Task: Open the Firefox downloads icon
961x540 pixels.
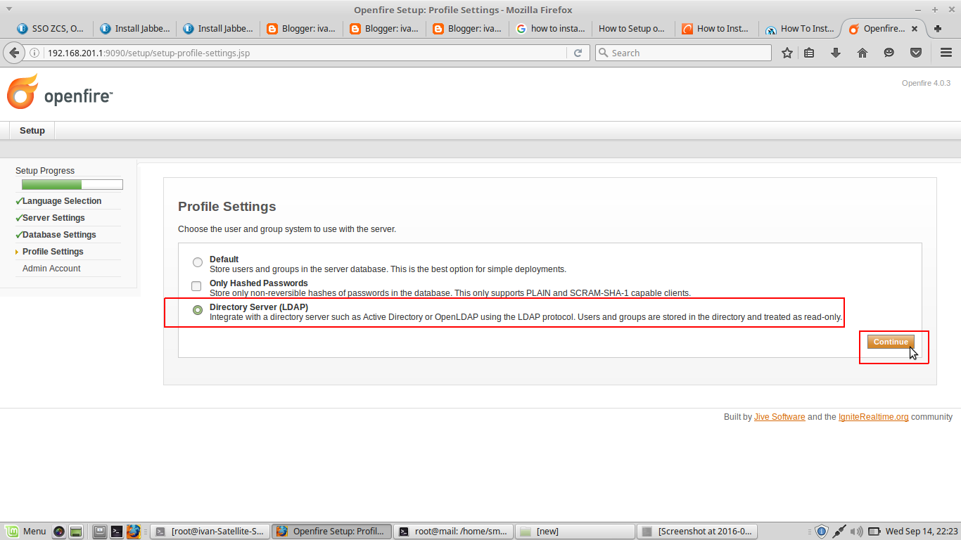Action: [x=836, y=53]
